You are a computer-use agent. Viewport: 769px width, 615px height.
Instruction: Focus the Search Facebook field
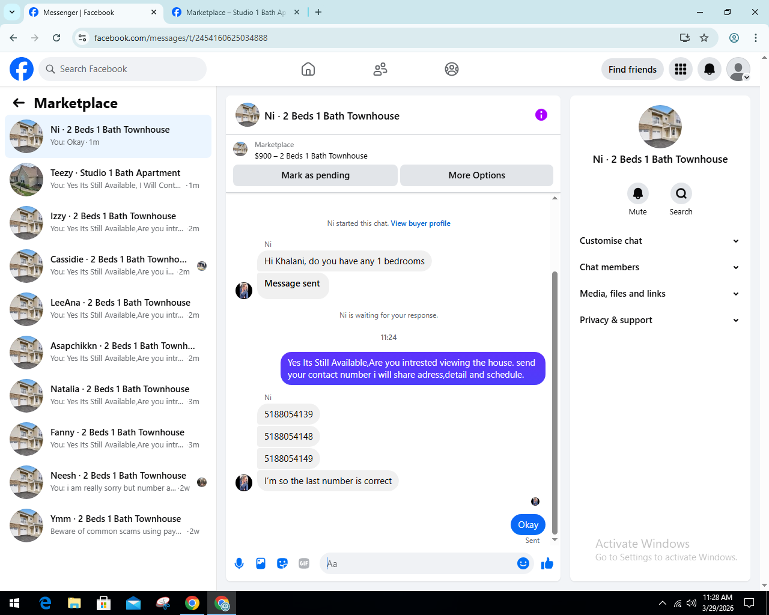123,69
